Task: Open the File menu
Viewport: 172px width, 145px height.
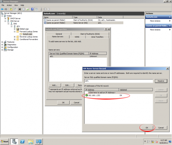Action: (3, 5)
